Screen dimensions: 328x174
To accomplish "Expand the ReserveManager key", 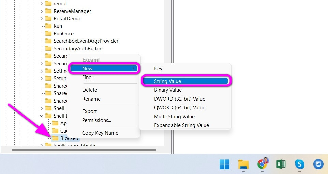I will (41, 11).
